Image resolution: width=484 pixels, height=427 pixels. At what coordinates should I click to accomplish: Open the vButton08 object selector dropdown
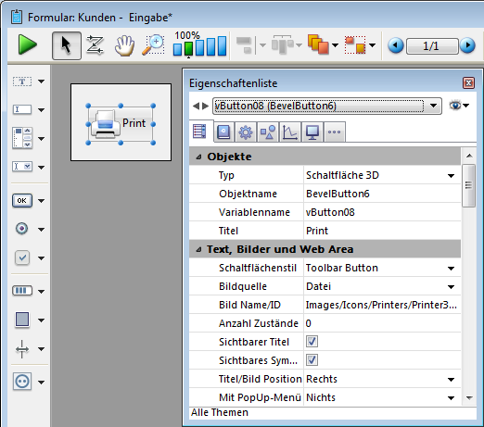(x=327, y=106)
